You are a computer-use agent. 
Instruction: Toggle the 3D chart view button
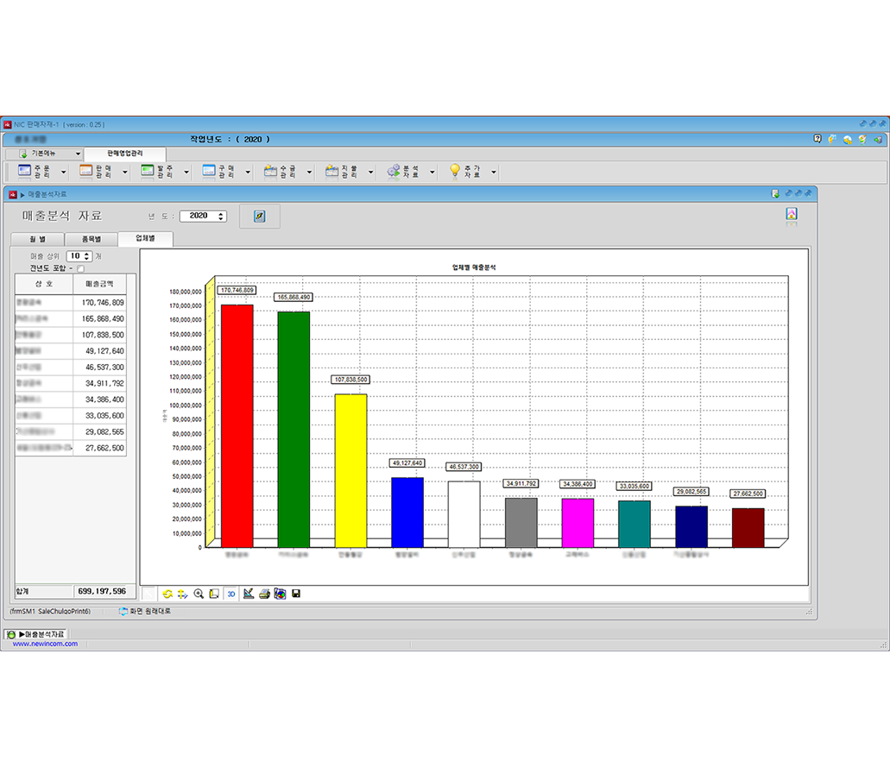pyautogui.click(x=231, y=594)
